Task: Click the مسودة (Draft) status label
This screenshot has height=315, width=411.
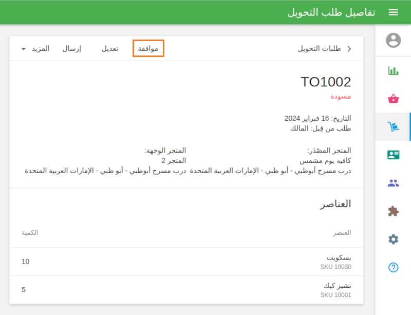Action: coord(341,97)
